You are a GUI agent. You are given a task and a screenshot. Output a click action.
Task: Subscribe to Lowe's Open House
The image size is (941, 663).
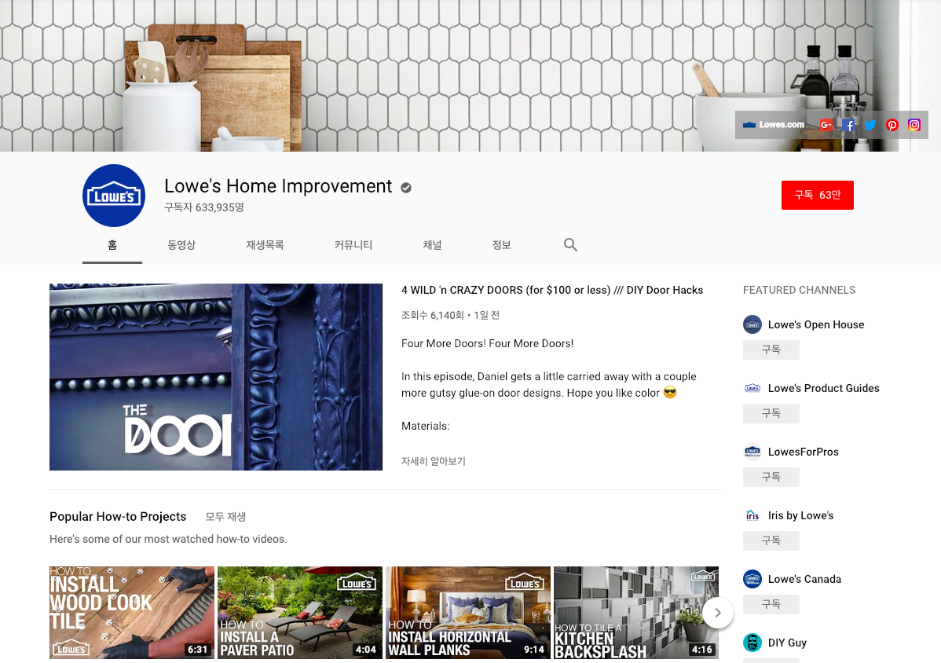point(771,350)
